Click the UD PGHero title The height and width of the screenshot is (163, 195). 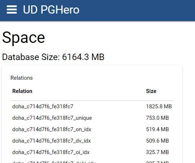coord(51,10)
